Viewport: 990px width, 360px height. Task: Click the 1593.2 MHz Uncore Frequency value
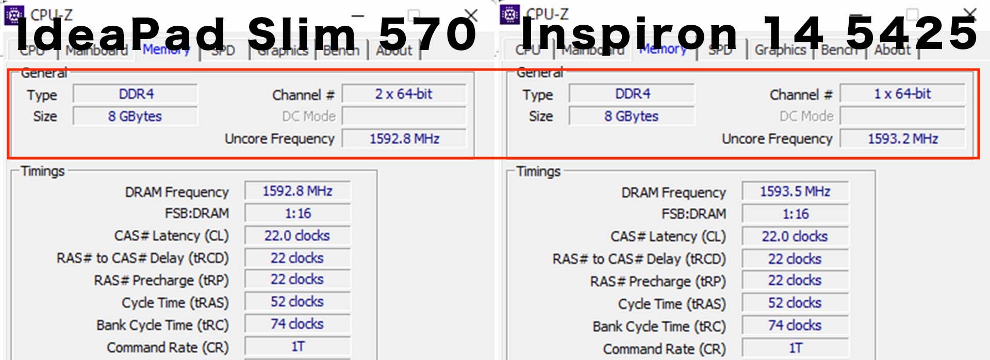tap(902, 139)
